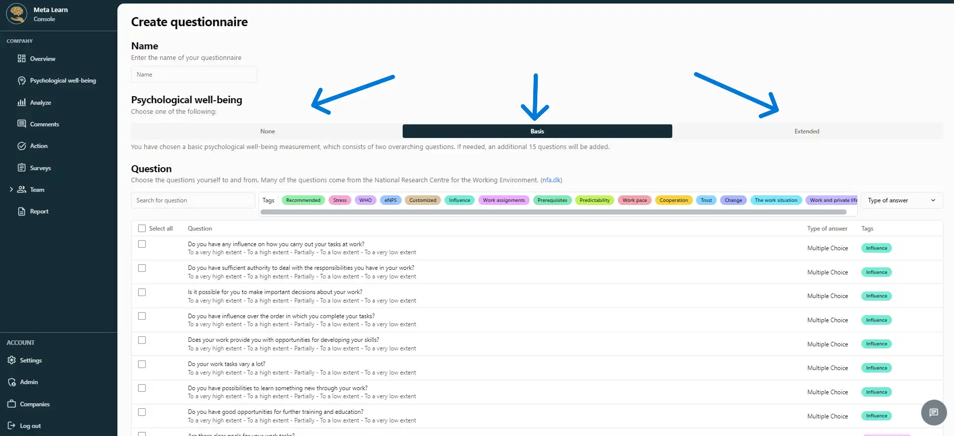Open Comments via its speech icon

tap(21, 124)
